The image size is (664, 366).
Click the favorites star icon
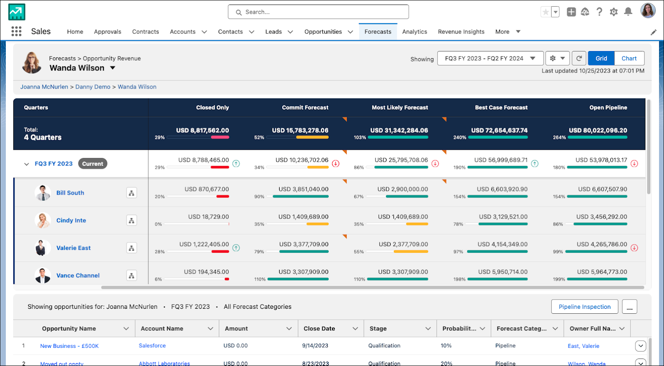(x=545, y=12)
